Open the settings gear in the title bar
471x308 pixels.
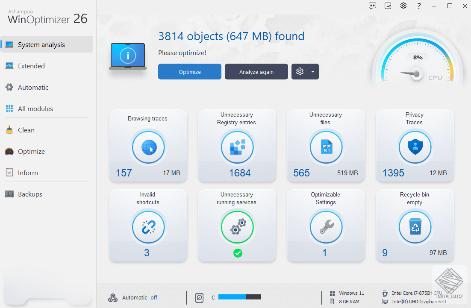click(403, 6)
